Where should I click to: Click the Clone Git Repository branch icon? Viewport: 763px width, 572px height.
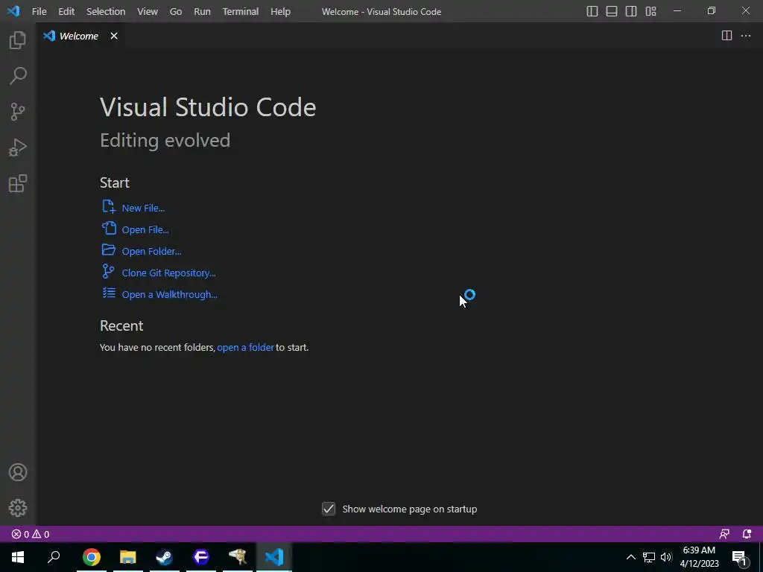click(x=108, y=271)
